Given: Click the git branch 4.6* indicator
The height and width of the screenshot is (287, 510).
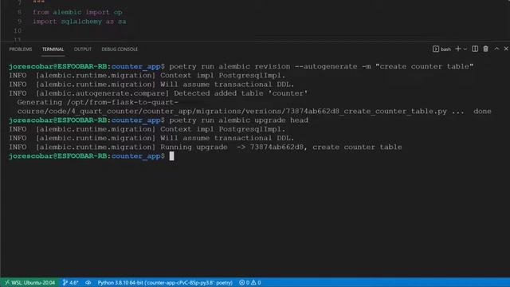Looking at the screenshot, I should coord(71,282).
